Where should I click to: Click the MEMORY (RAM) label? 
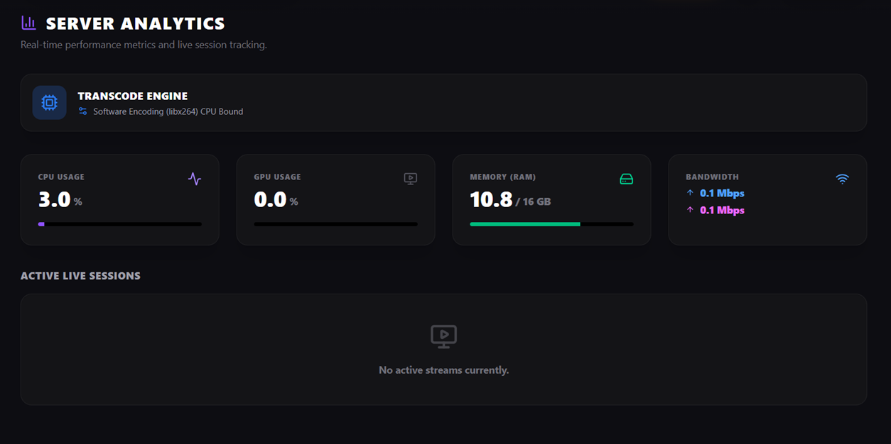(x=503, y=177)
